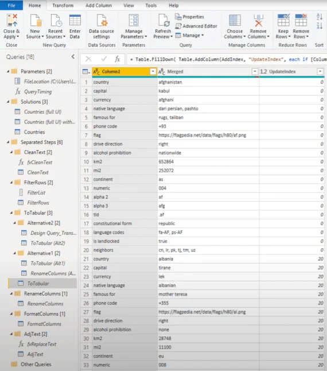Click the Close & Apply icon
Viewport: 327px width, 371px height.
click(x=12, y=20)
